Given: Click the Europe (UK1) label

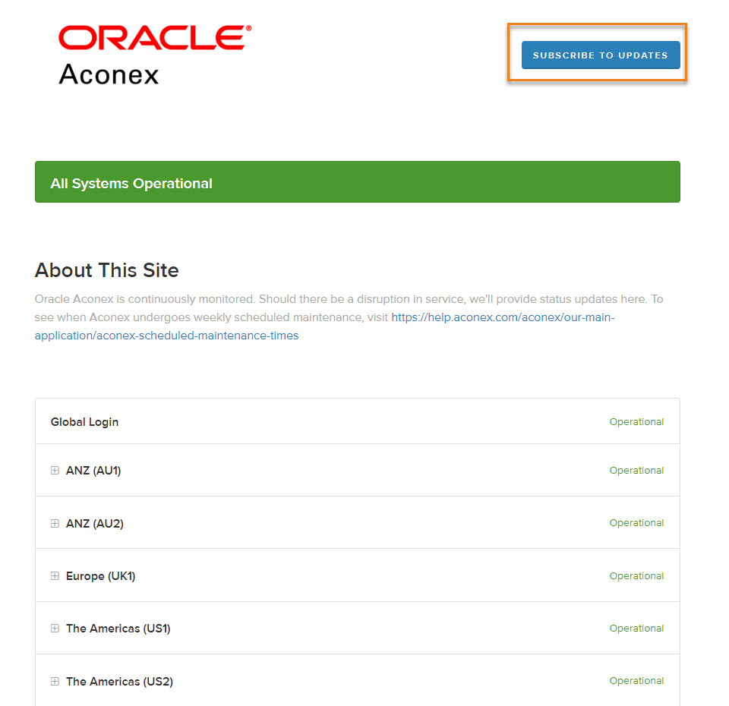Looking at the screenshot, I should [100, 576].
